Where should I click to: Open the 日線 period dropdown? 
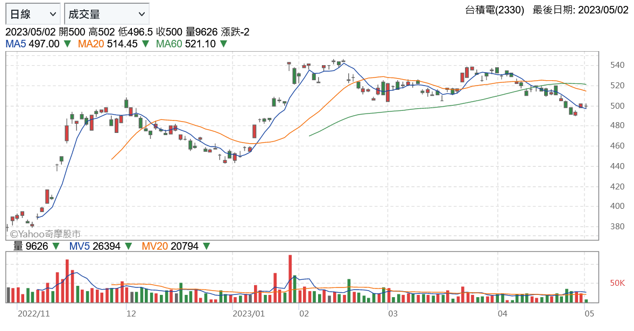(33, 14)
